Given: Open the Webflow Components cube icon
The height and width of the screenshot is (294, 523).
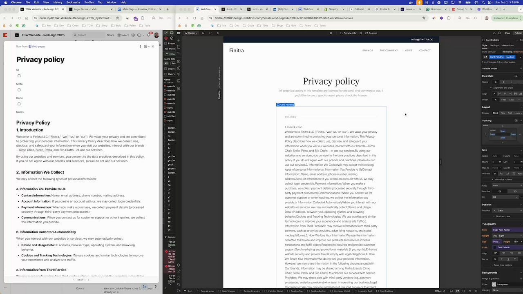Looking at the screenshot, I should pyautogui.click(x=179, y=61).
